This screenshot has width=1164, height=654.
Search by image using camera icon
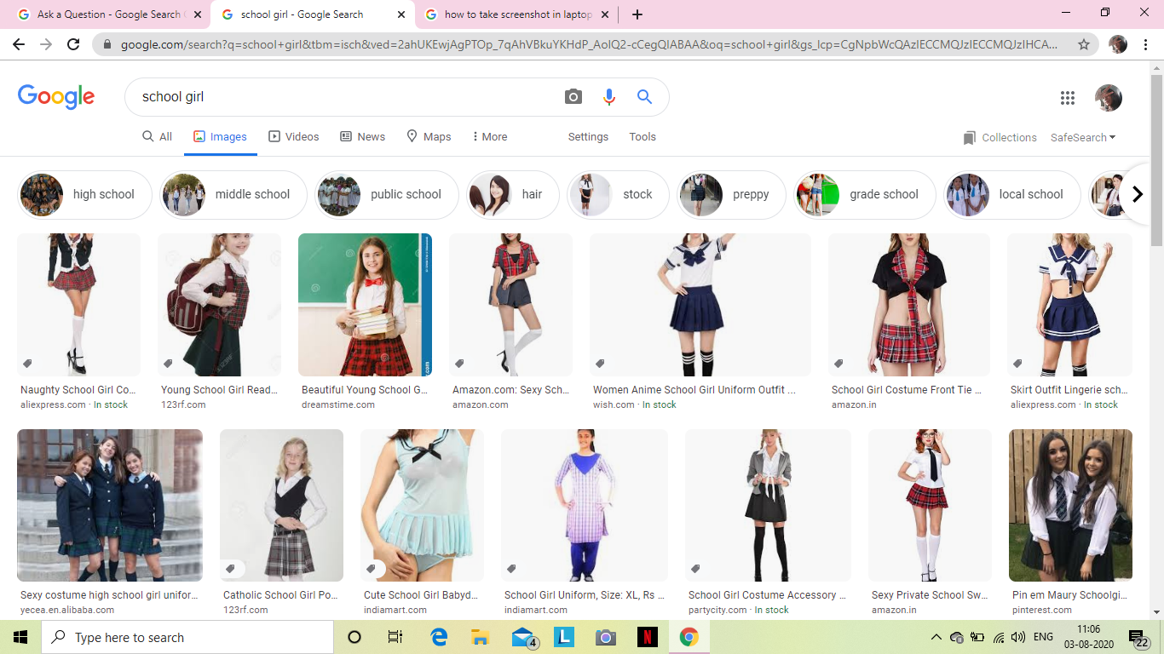573,97
